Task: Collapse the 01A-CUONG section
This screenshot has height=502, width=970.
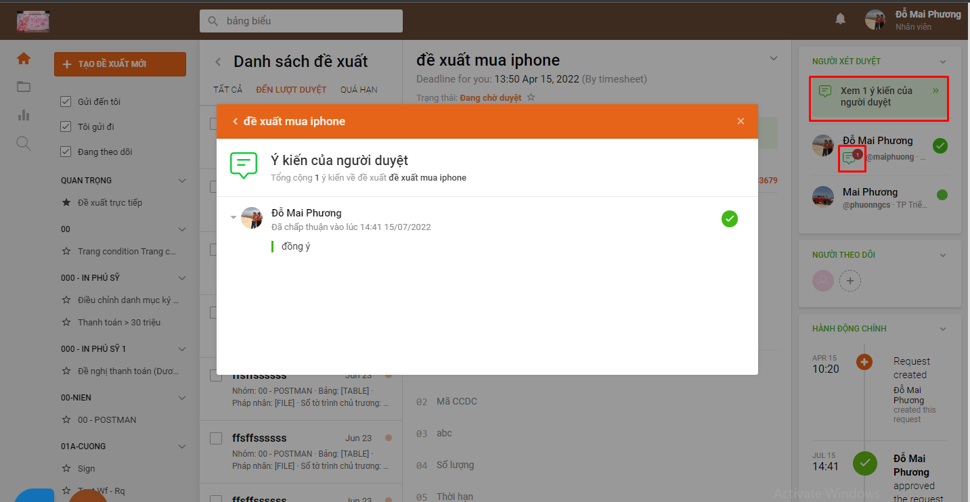Action: (x=181, y=447)
